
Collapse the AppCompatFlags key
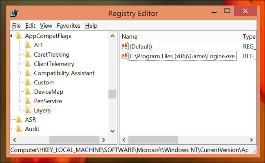pos(11,36)
